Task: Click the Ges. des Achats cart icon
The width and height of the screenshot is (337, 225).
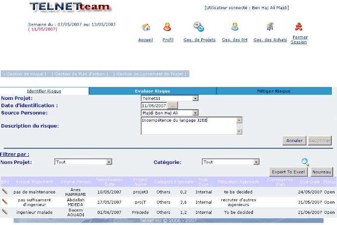Action: point(269,27)
